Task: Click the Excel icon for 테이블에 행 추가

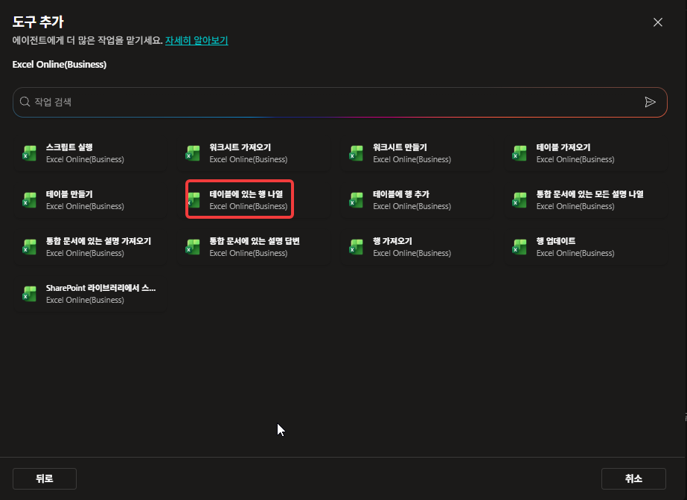Action: pos(357,200)
